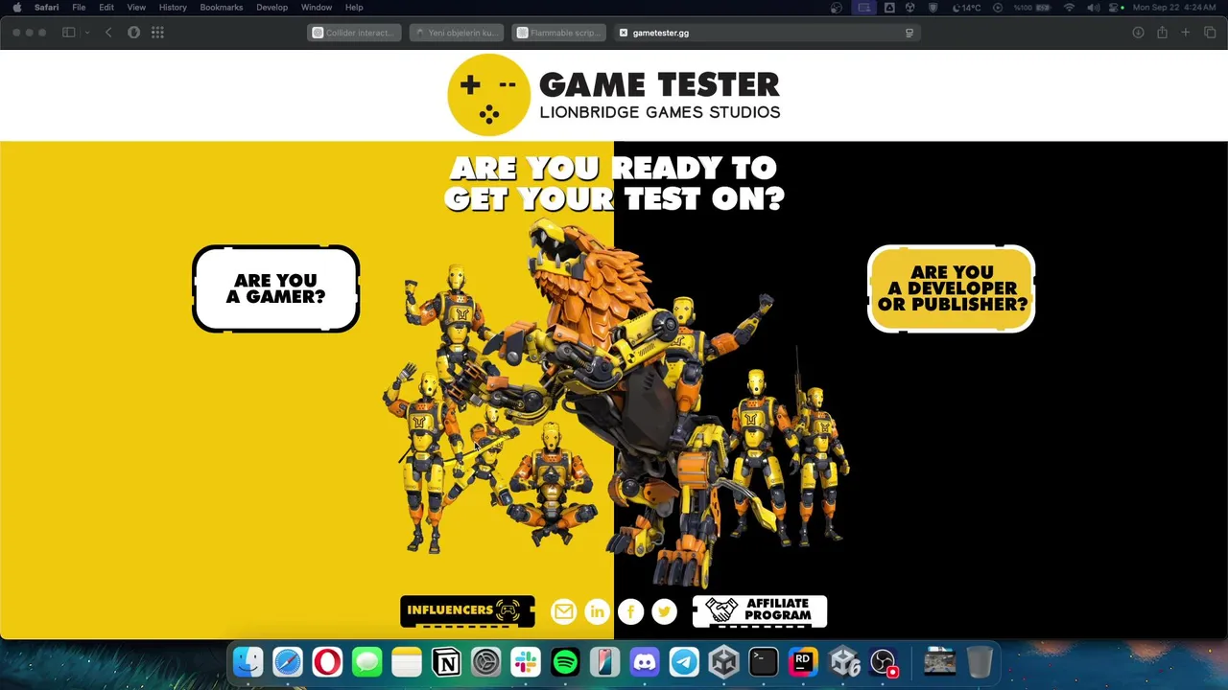This screenshot has height=690, width=1228.
Task: Open the Bookmarks menu
Action: click(222, 8)
